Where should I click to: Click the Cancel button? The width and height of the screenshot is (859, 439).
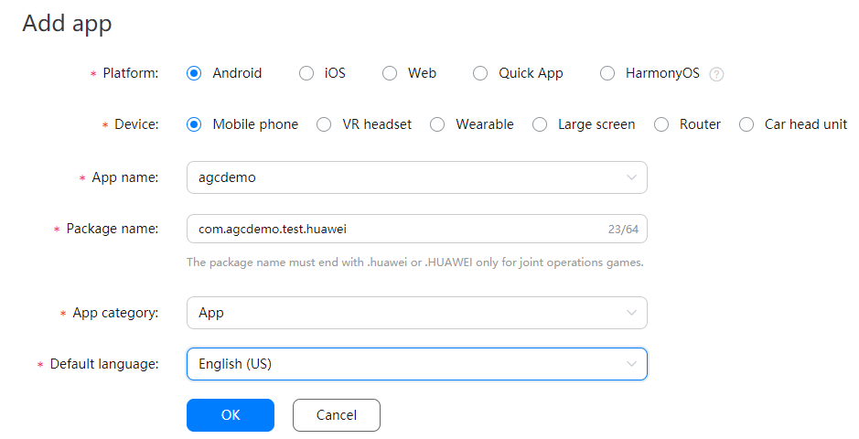point(337,415)
